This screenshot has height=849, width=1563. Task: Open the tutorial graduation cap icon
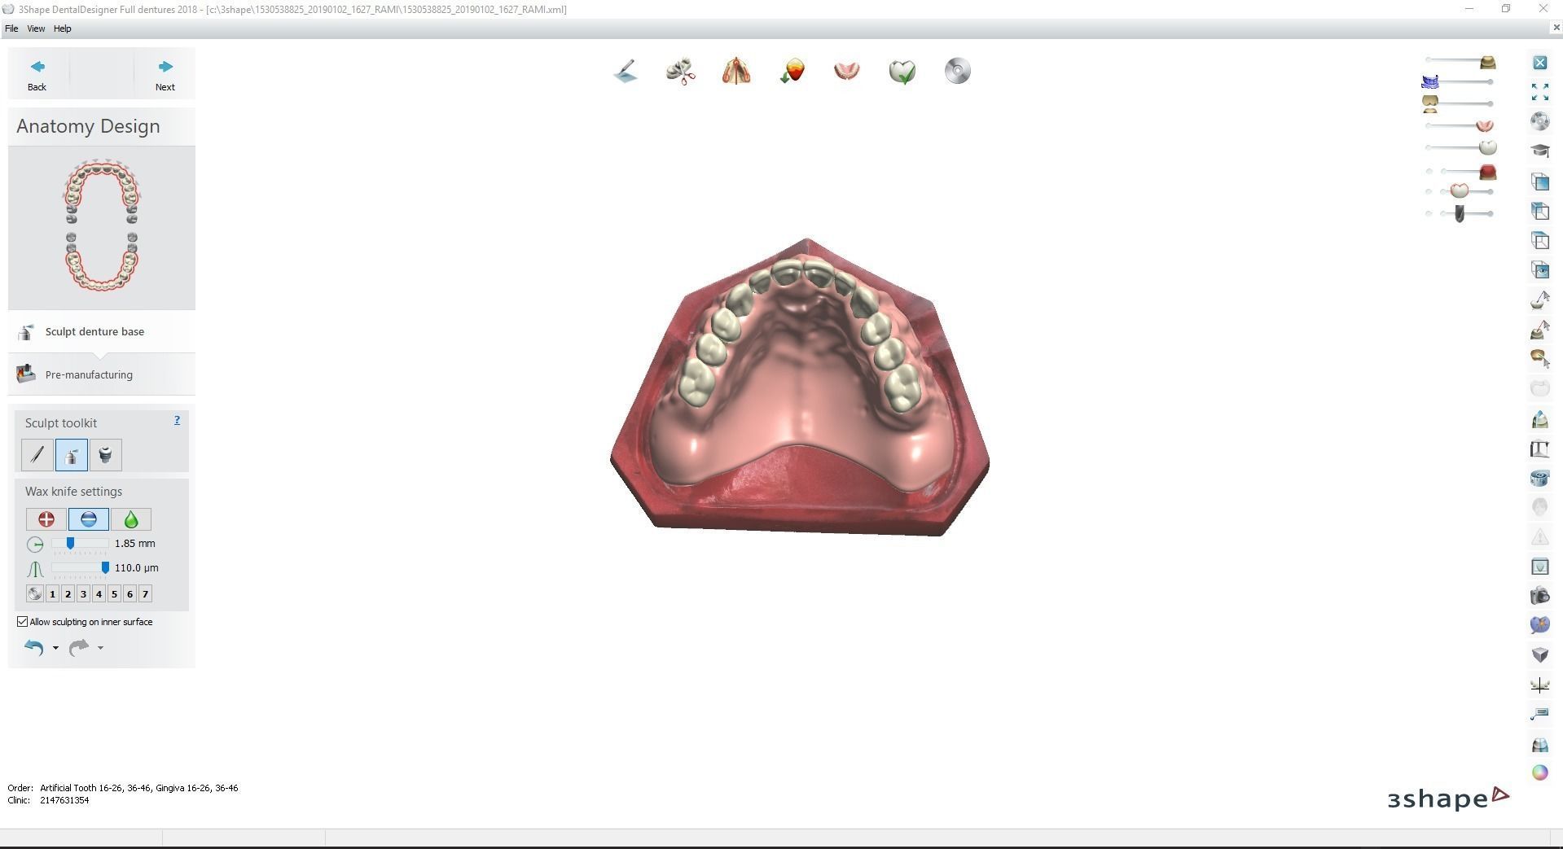tap(1540, 151)
